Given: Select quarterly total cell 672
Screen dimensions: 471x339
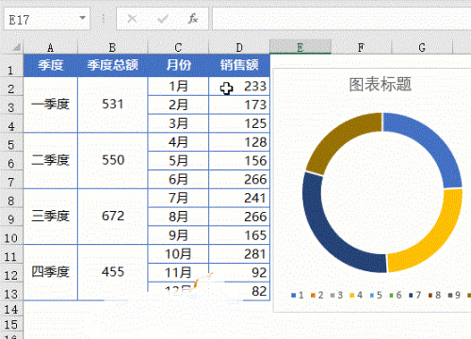Looking at the screenshot, I should (x=112, y=217).
